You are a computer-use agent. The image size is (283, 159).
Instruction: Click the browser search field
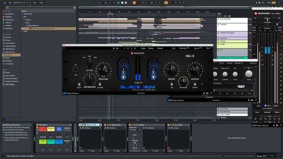(41, 8)
